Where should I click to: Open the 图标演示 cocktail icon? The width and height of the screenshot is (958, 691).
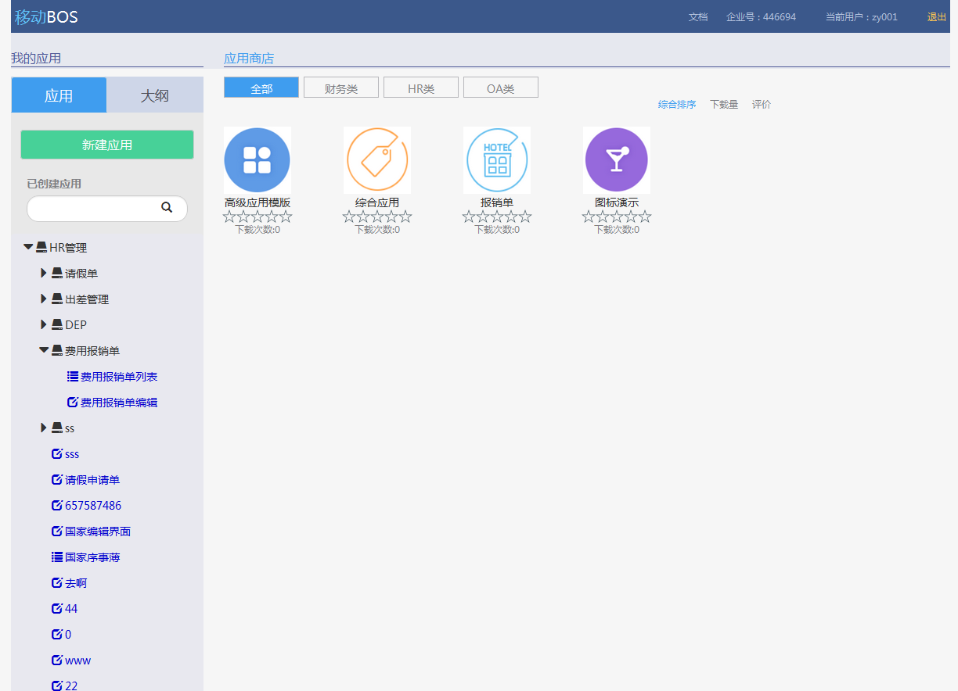pyautogui.click(x=616, y=159)
